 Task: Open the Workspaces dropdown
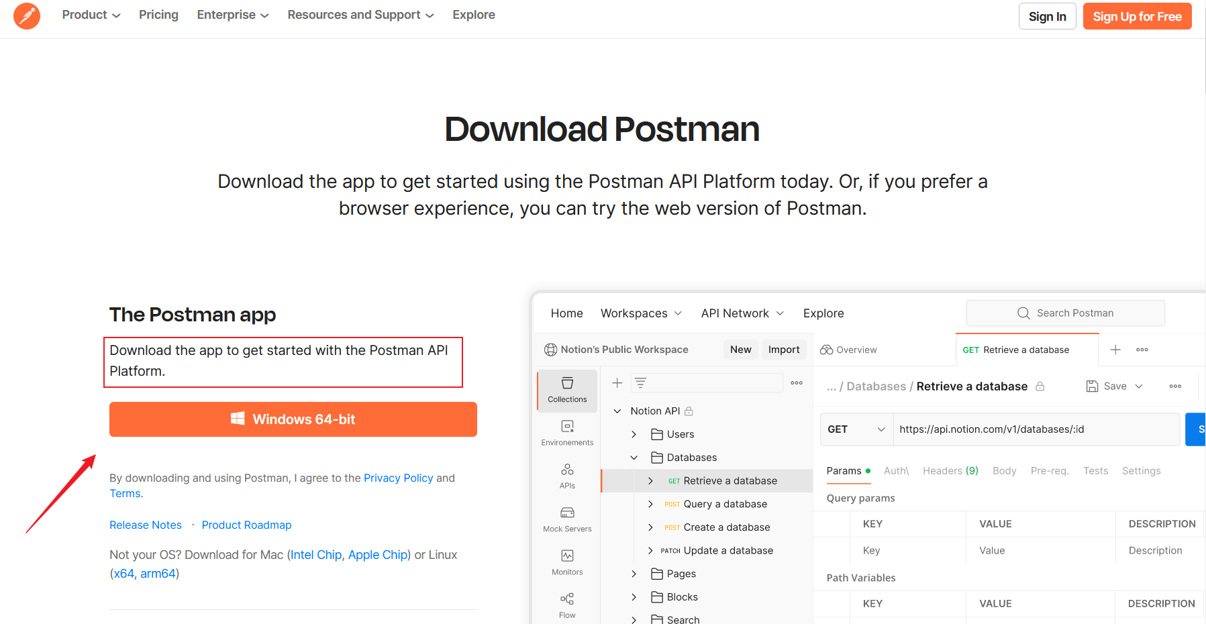click(641, 313)
